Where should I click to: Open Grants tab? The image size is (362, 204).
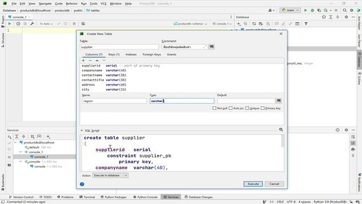(171, 54)
